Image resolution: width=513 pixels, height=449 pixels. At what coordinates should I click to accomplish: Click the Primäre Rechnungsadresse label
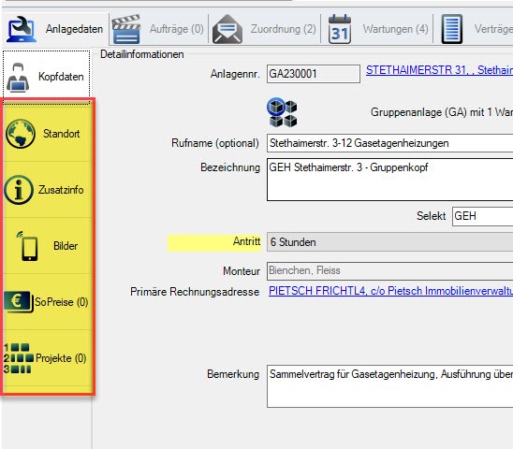tap(195, 292)
